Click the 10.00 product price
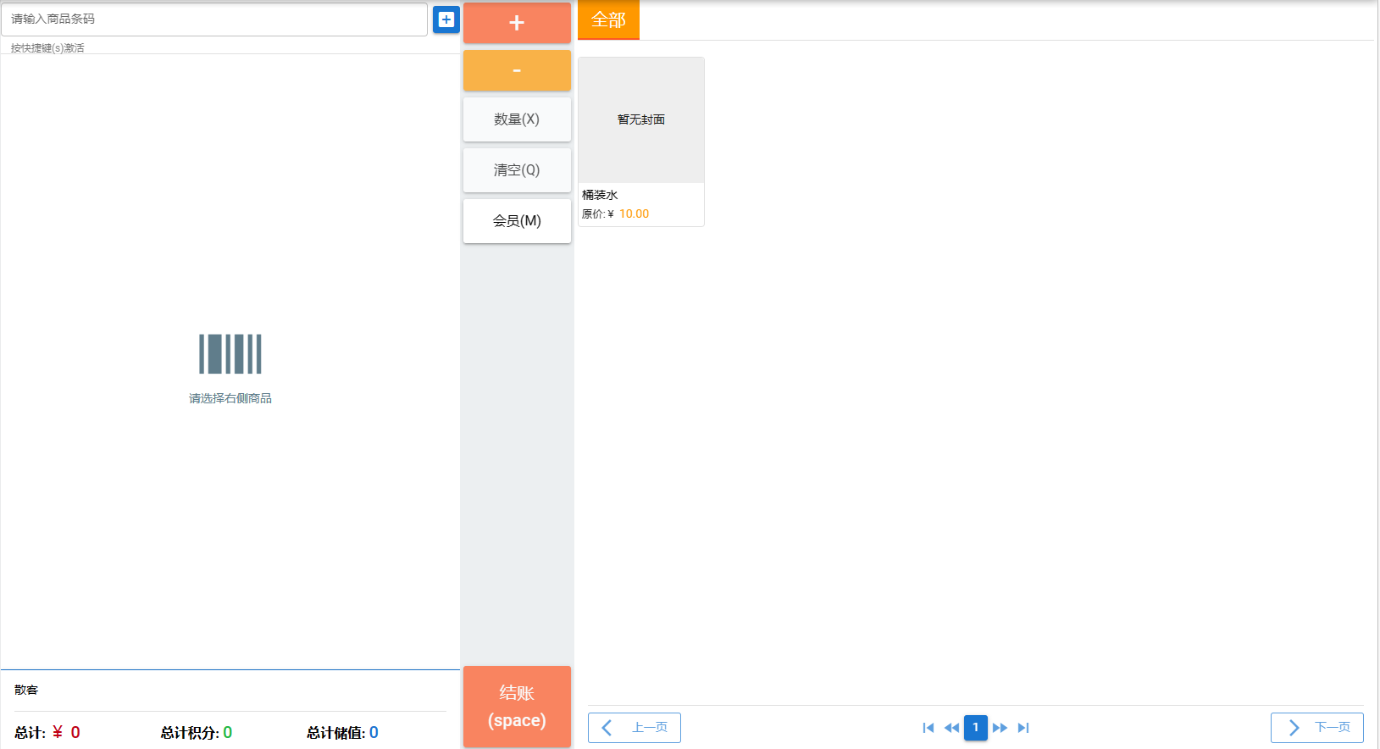Screen dimensions: 1380x749 [634, 214]
